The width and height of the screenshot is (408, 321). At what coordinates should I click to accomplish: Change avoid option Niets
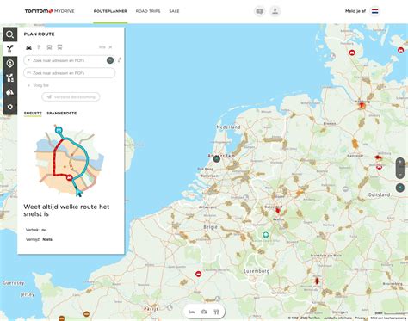click(47, 239)
